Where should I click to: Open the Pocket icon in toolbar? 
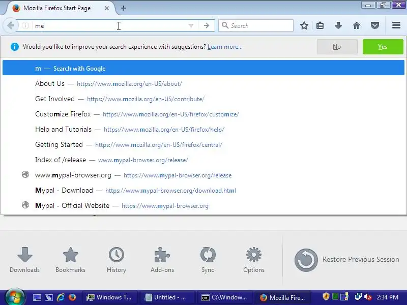point(375,25)
